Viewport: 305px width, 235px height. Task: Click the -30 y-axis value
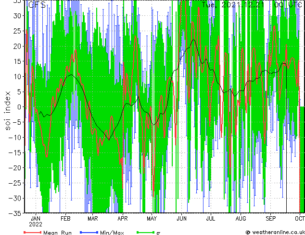tap(15, 198)
